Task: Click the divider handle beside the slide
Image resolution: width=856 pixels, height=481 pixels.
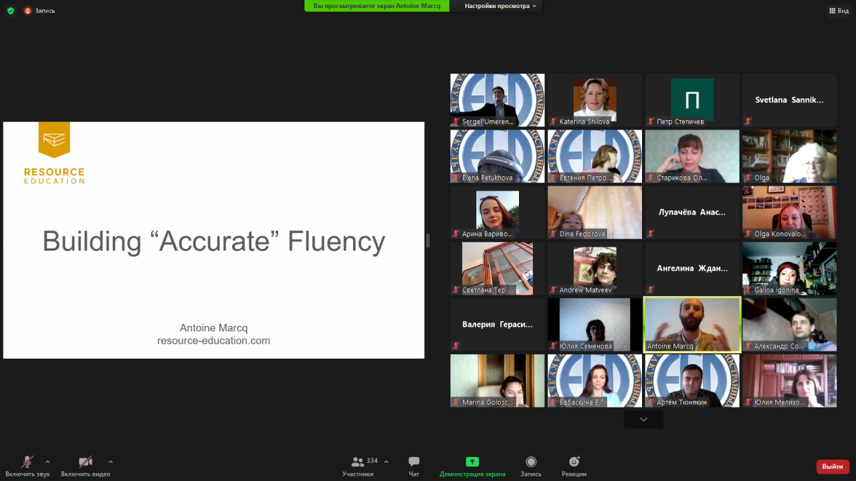Action: [428, 240]
